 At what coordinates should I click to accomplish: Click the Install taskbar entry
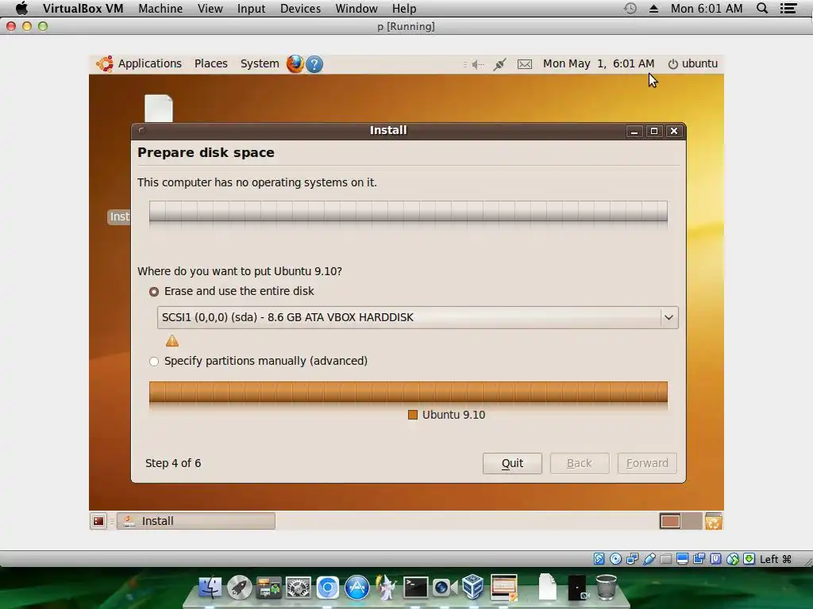(196, 521)
